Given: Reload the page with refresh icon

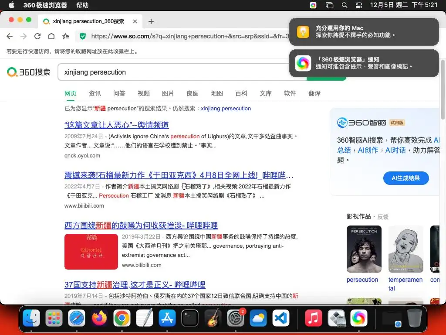Looking at the screenshot, I should (37, 36).
